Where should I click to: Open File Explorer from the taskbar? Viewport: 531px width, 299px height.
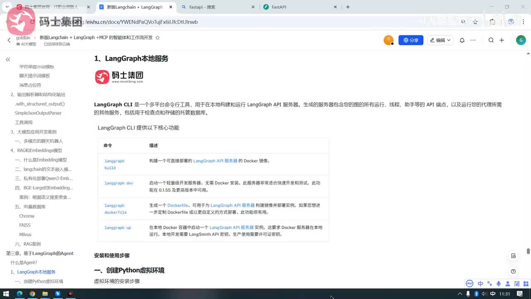pos(45,294)
